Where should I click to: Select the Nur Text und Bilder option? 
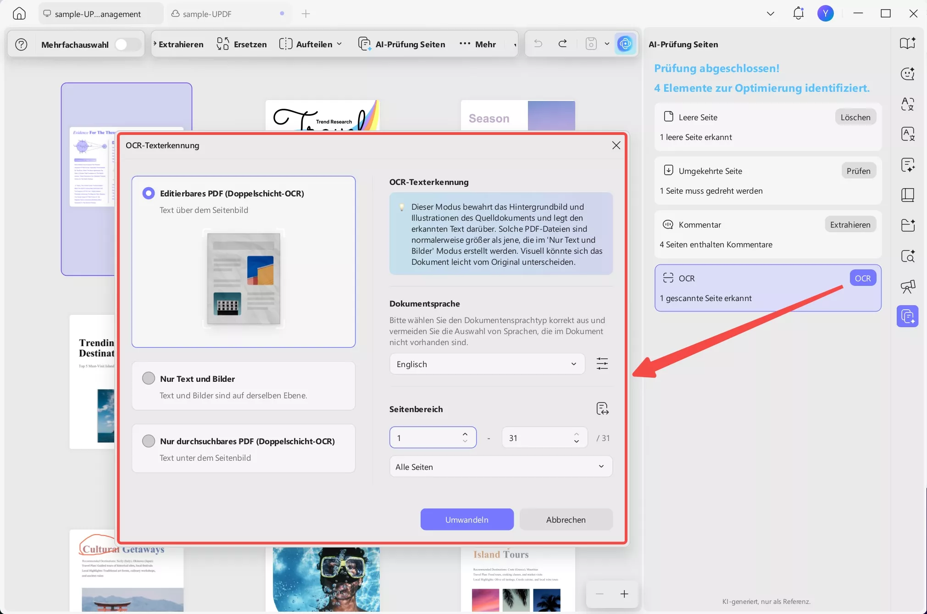149,379
